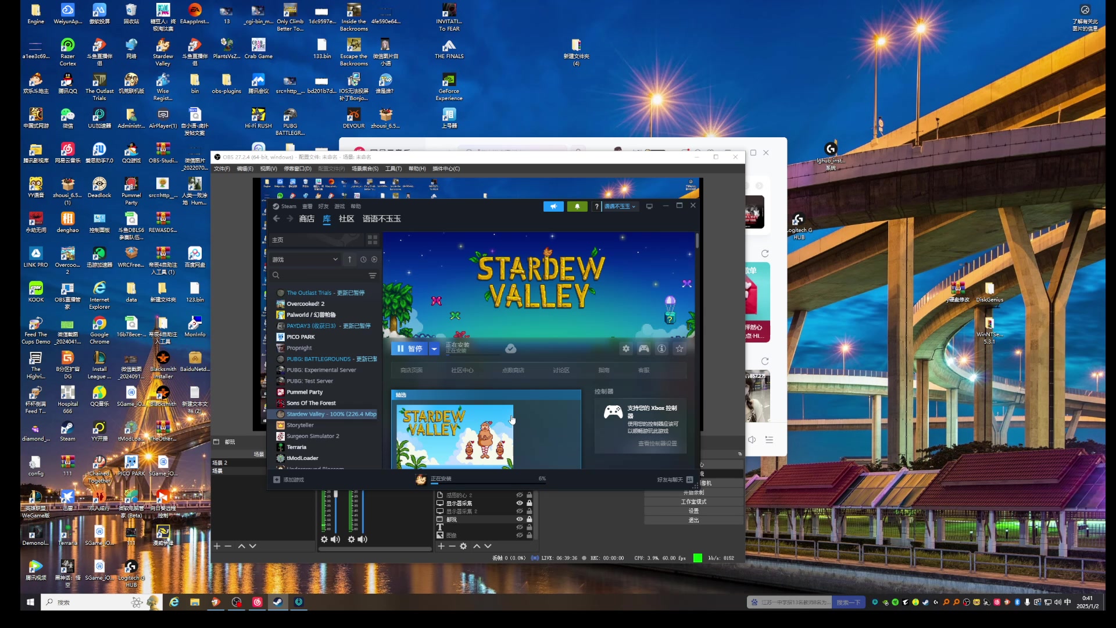Open 查看控制器设置 link

(x=657, y=444)
